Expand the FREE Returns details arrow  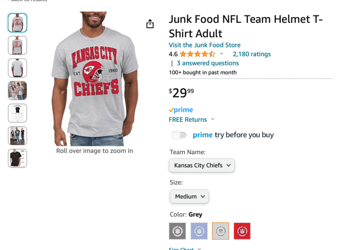point(213,120)
